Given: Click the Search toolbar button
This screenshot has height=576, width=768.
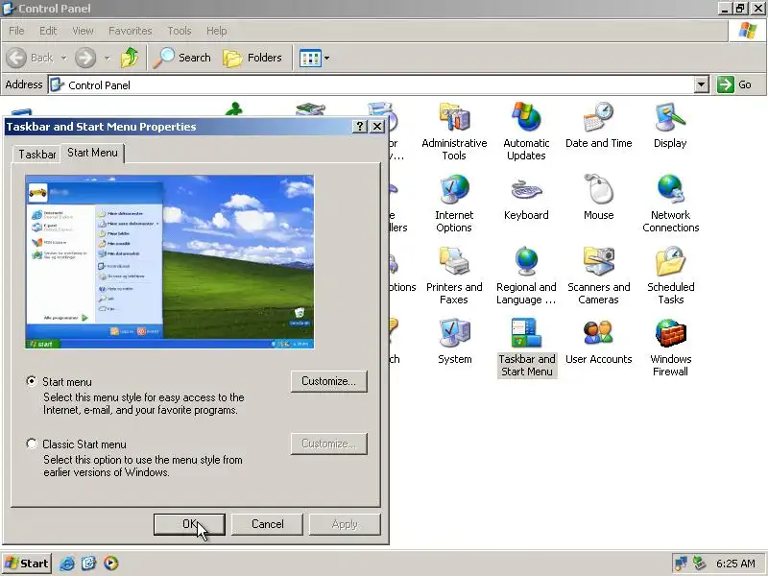Looking at the screenshot, I should pos(181,58).
